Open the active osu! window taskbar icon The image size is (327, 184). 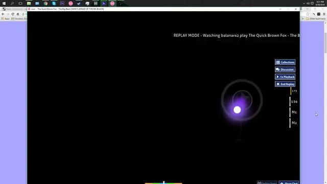[112, 4]
